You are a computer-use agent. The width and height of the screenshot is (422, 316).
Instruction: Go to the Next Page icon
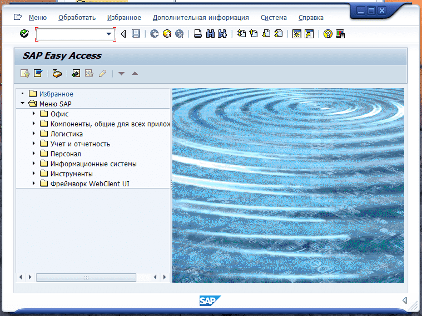266,34
